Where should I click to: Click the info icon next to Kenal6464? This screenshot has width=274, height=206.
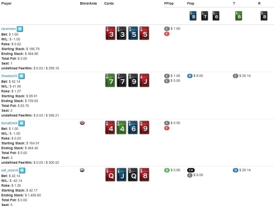[21, 123]
